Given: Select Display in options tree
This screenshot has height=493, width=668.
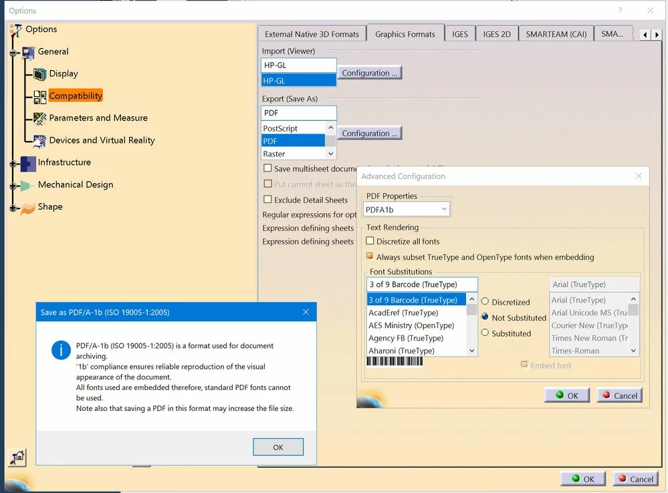Looking at the screenshot, I should tap(64, 73).
